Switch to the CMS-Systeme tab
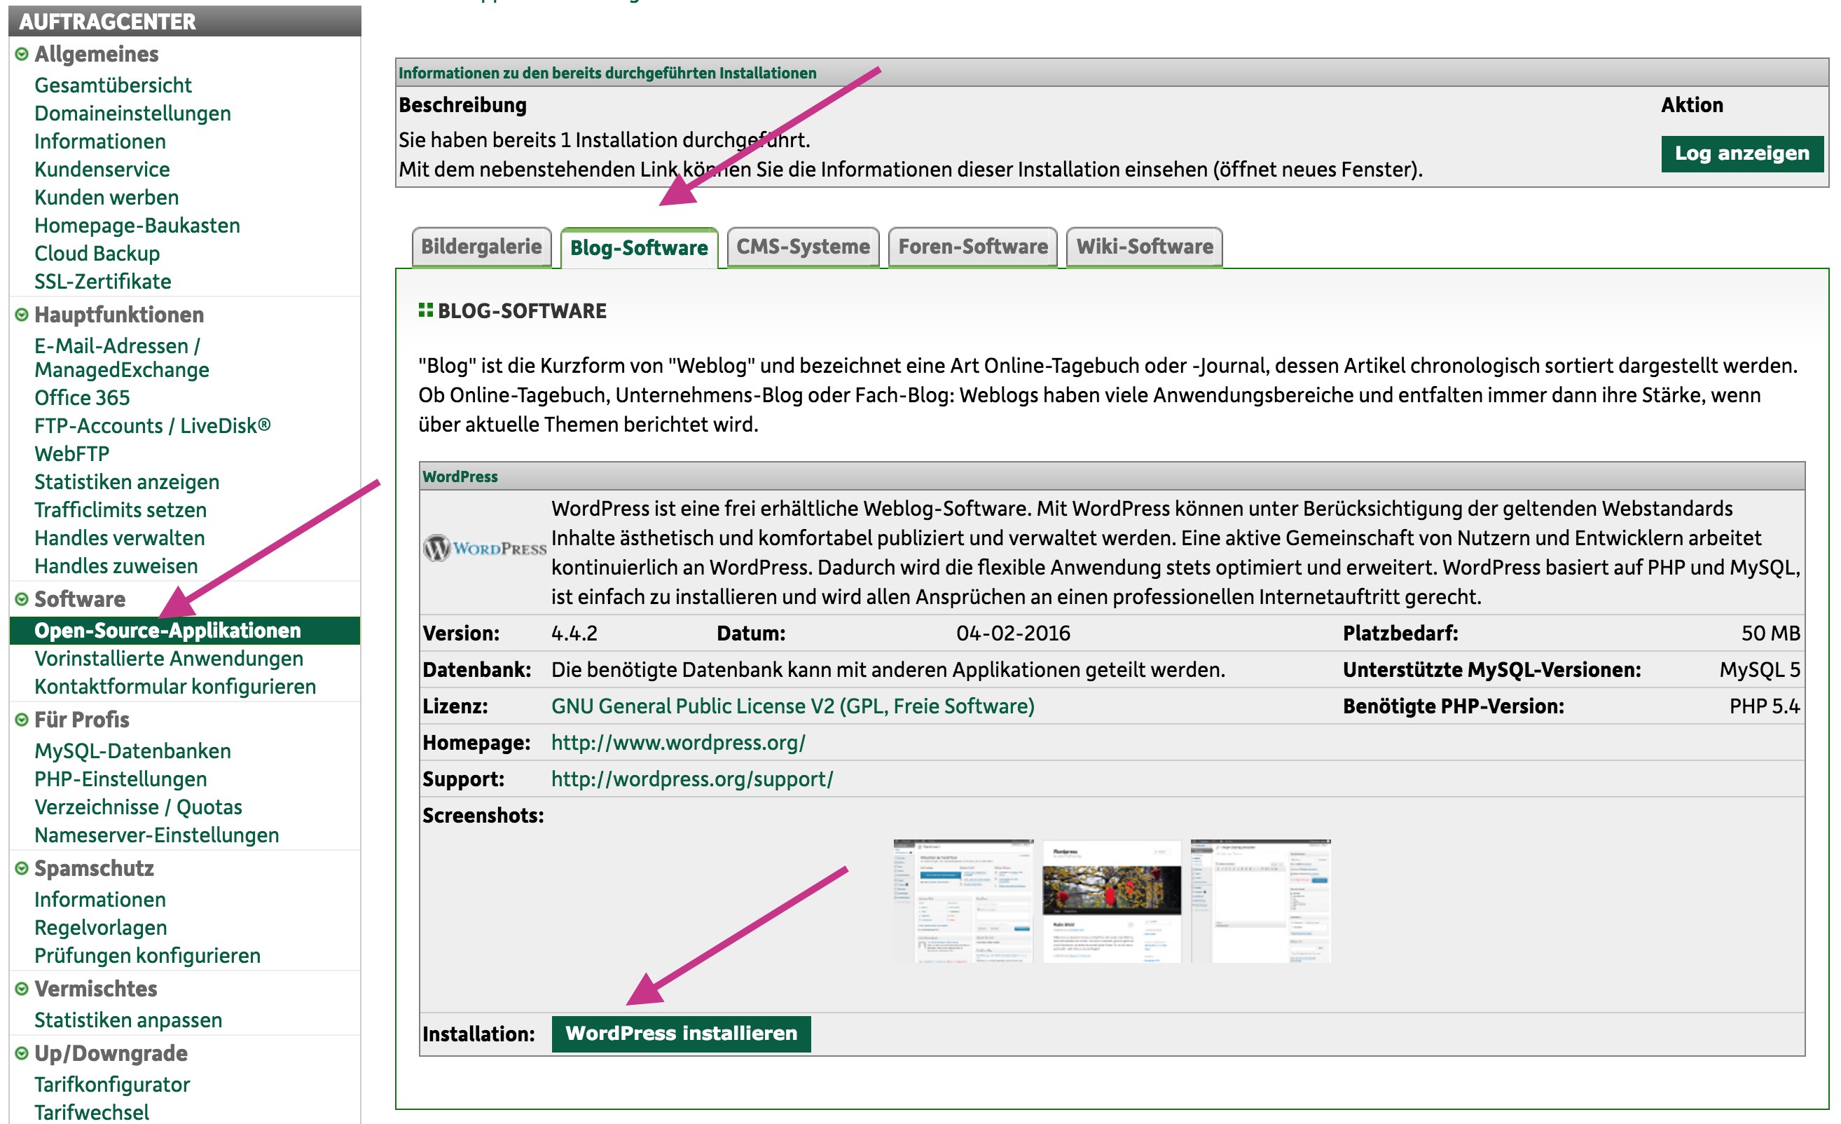This screenshot has height=1124, width=1841. (804, 247)
